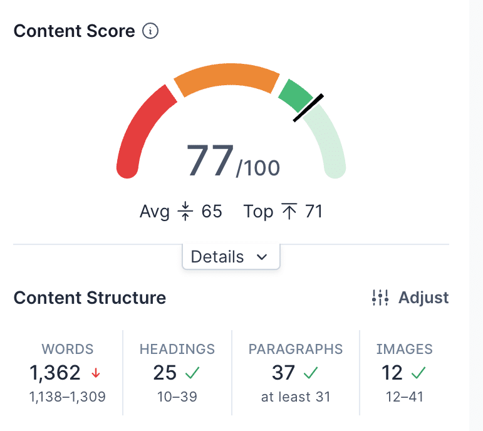Click the green checkmark next to Images
Viewport: 483px width, 431px height.
[418, 373]
